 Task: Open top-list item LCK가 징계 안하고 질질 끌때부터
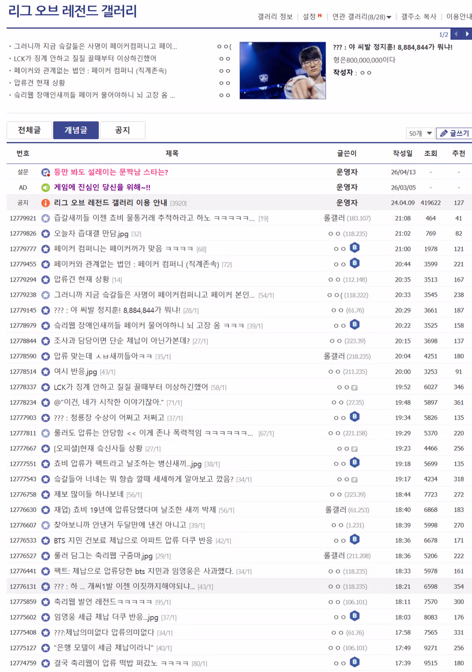click(85, 59)
